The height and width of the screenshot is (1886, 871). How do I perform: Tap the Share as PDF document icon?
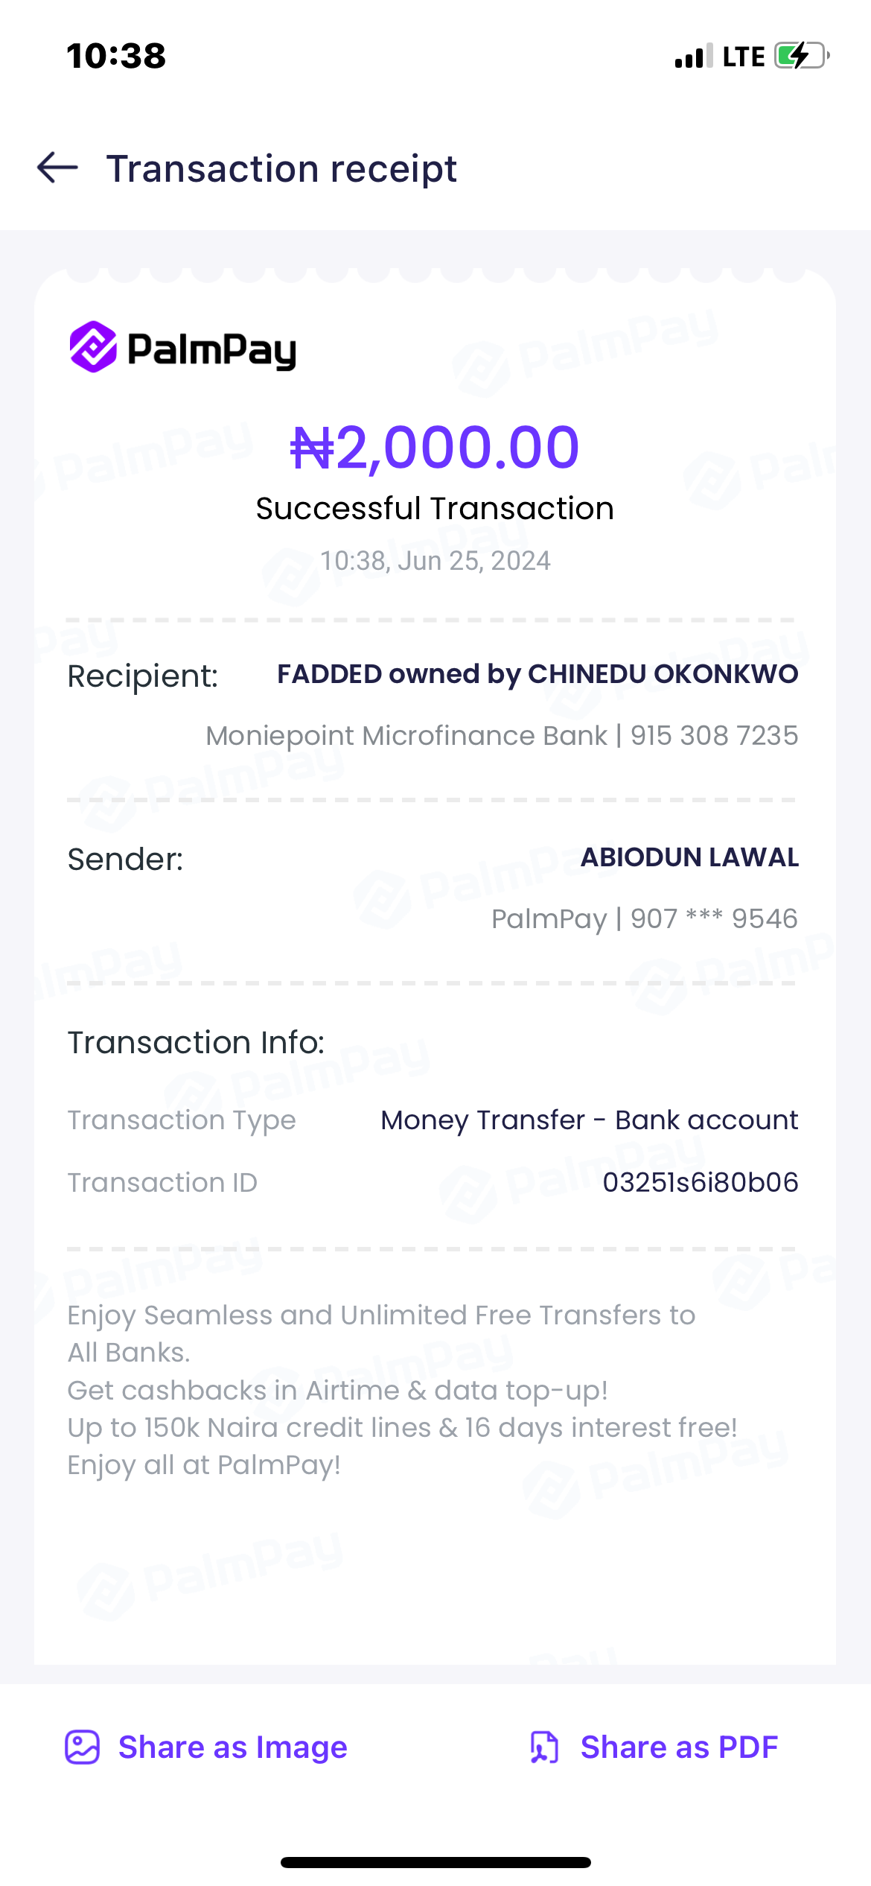[x=544, y=1747]
